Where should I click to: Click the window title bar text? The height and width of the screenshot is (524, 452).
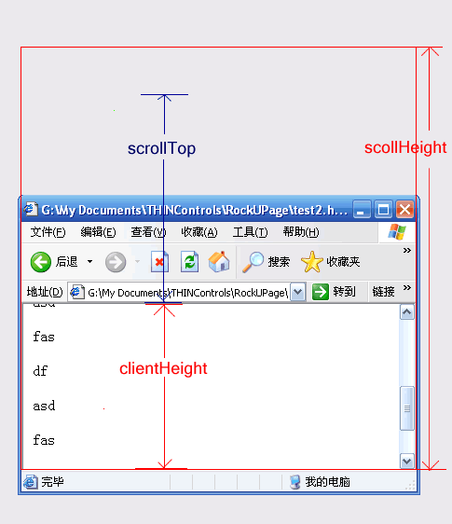(194, 210)
